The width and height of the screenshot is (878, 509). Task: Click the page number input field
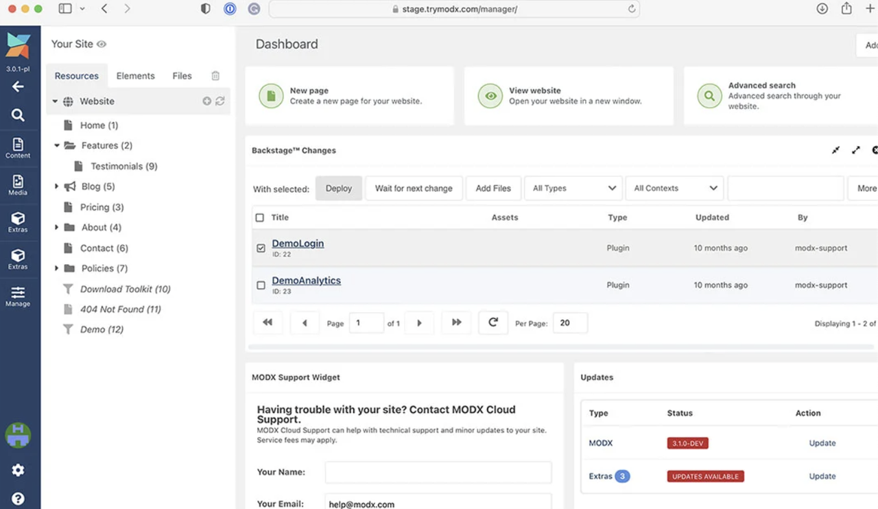pos(366,322)
